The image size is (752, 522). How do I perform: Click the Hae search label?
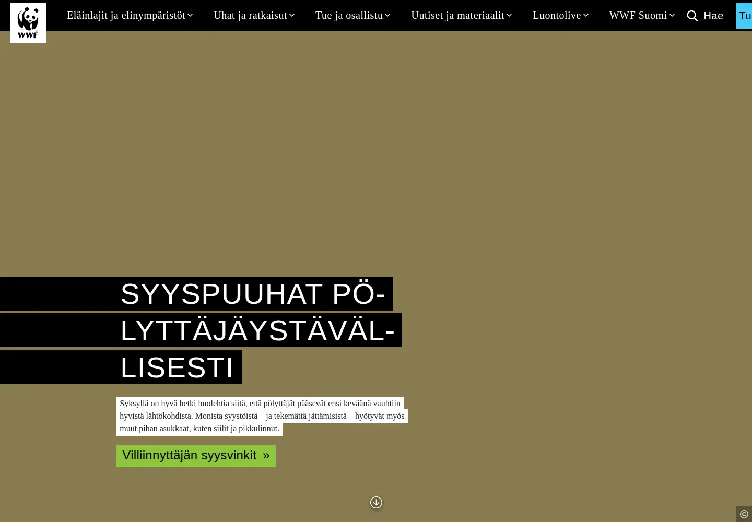point(713,16)
